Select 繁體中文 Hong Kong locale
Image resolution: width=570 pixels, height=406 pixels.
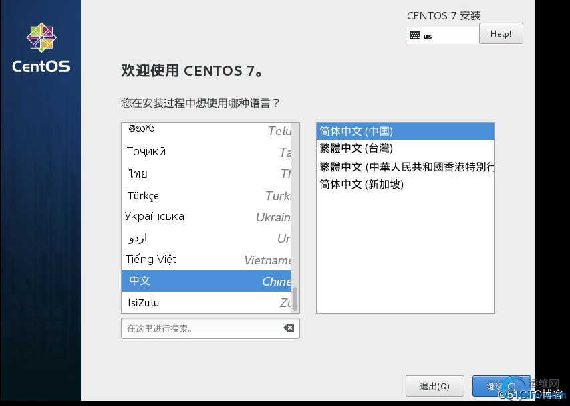(406, 167)
